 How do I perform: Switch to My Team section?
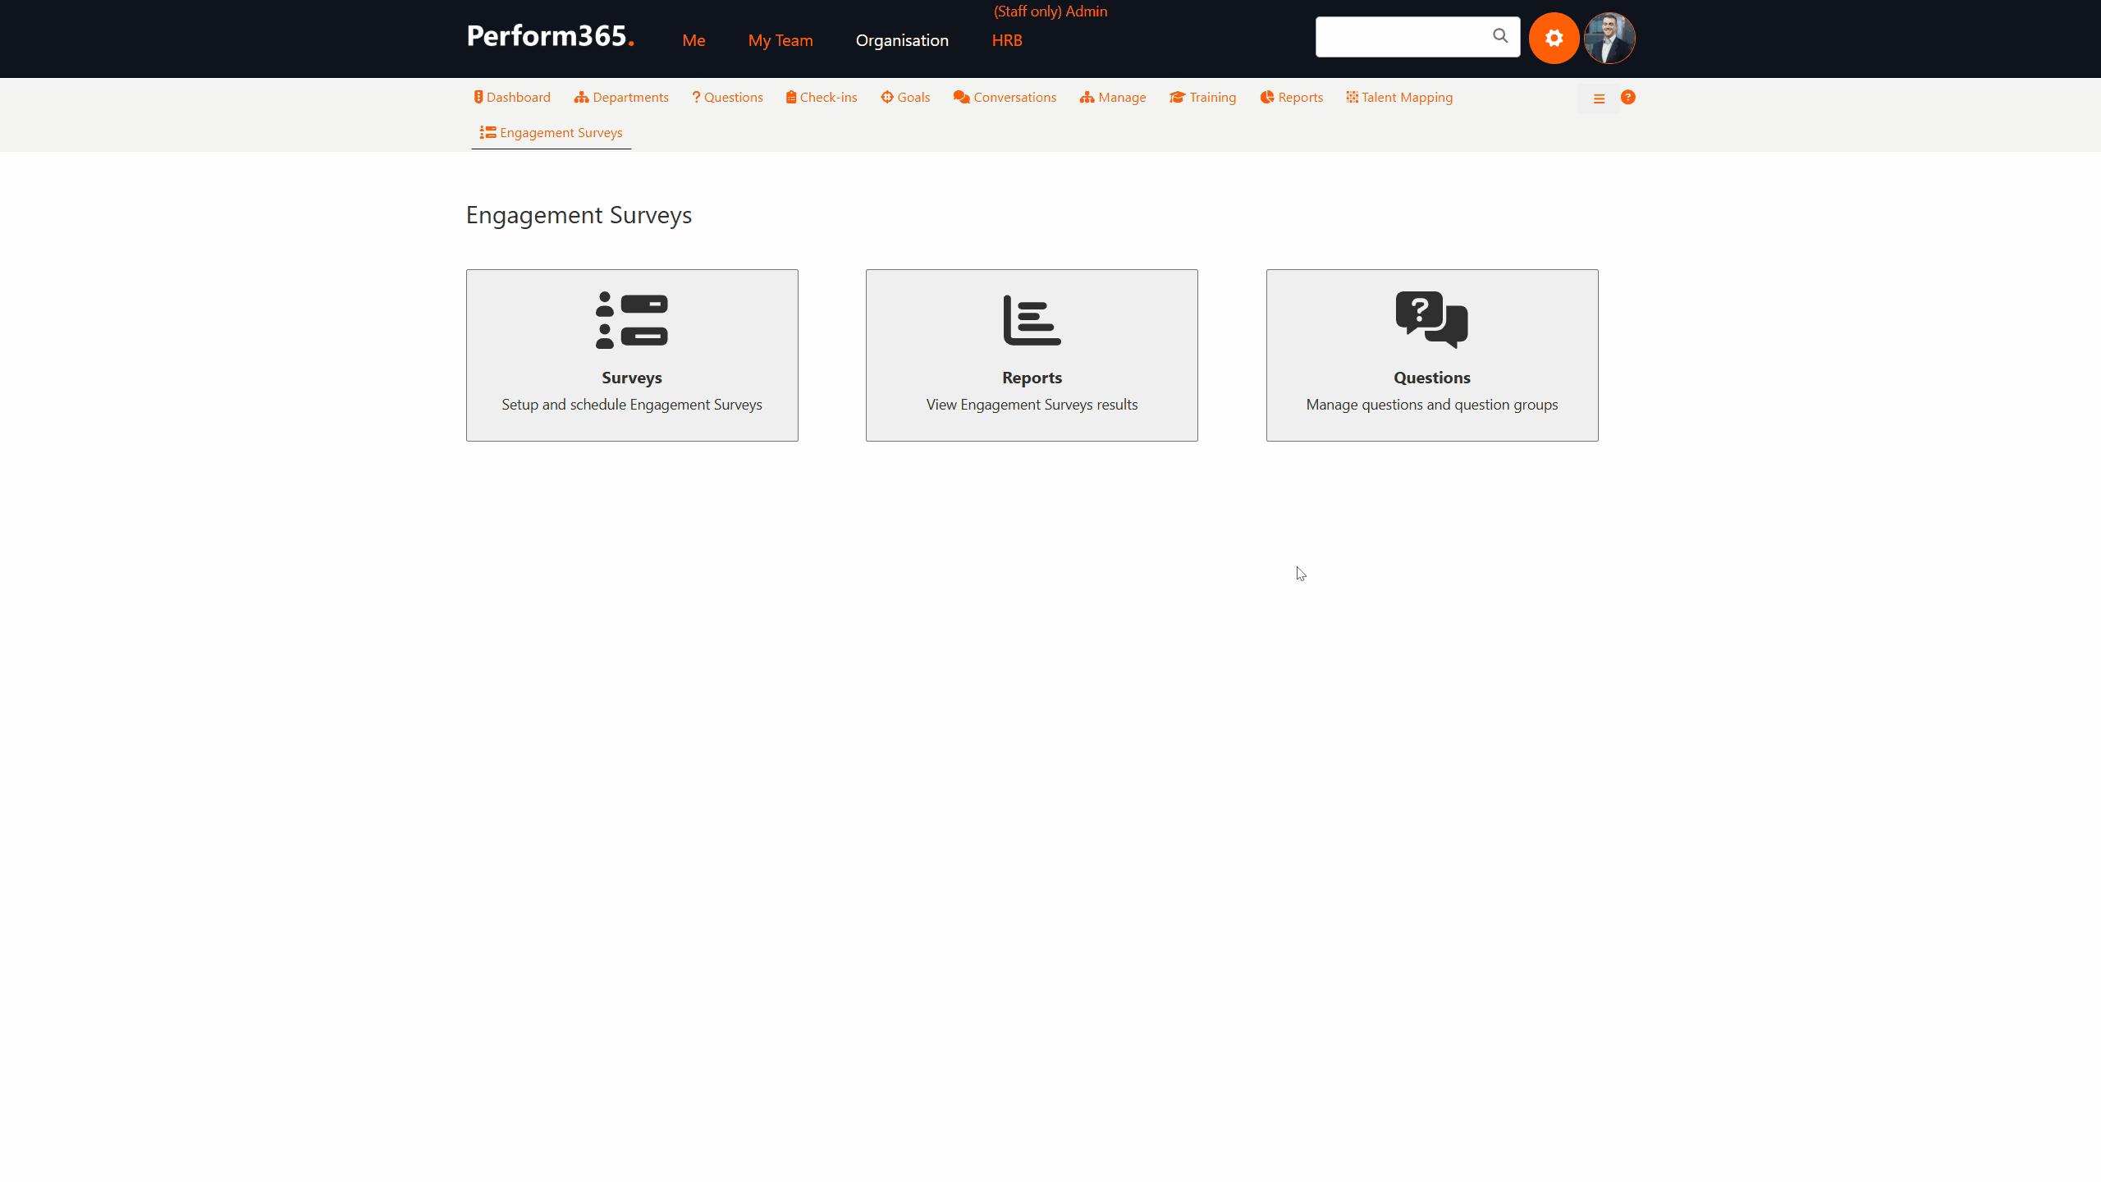tap(780, 40)
